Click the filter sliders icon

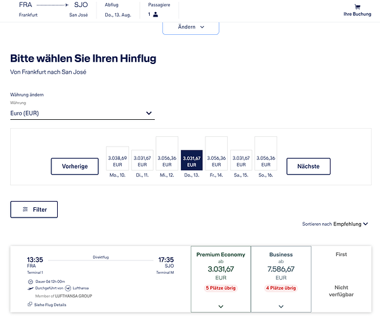[25, 209]
